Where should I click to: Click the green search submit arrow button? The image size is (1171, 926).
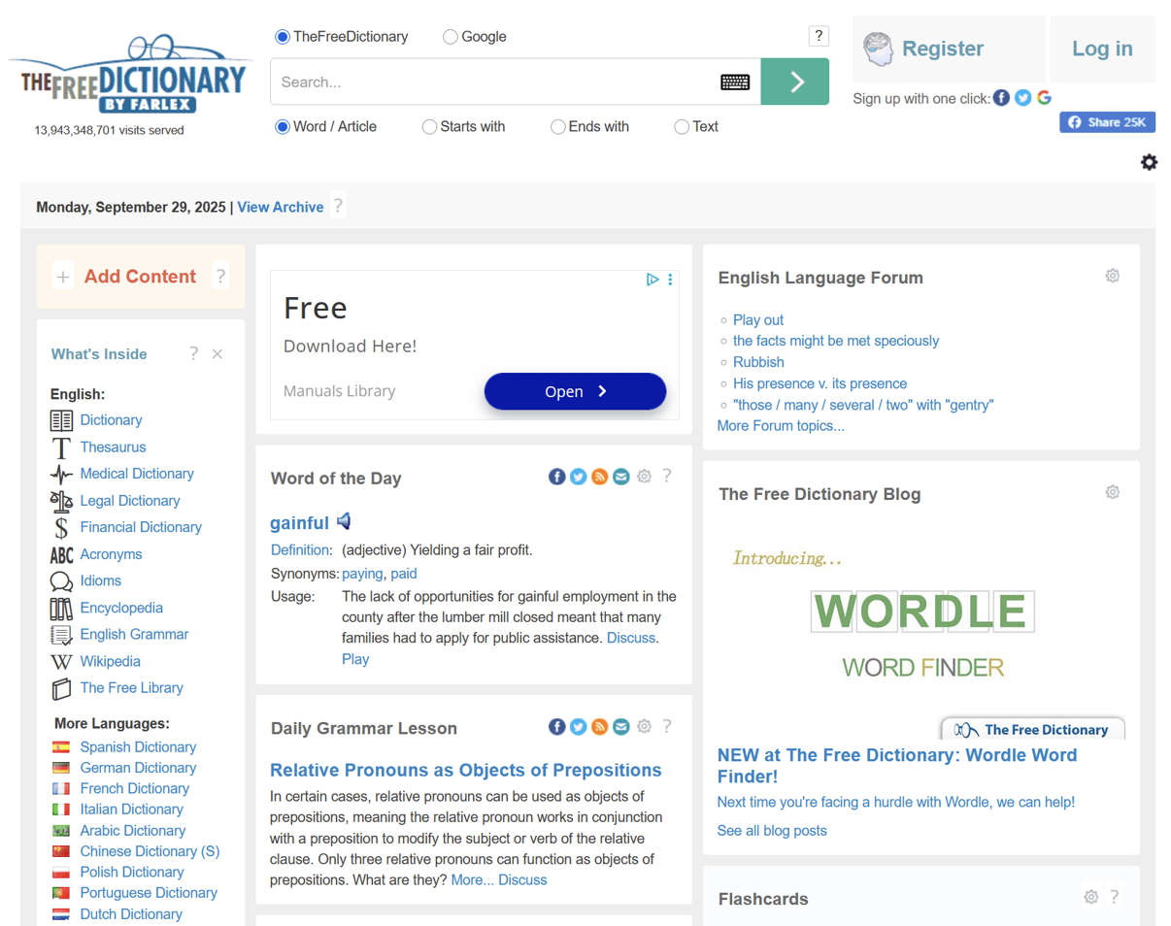(x=795, y=83)
